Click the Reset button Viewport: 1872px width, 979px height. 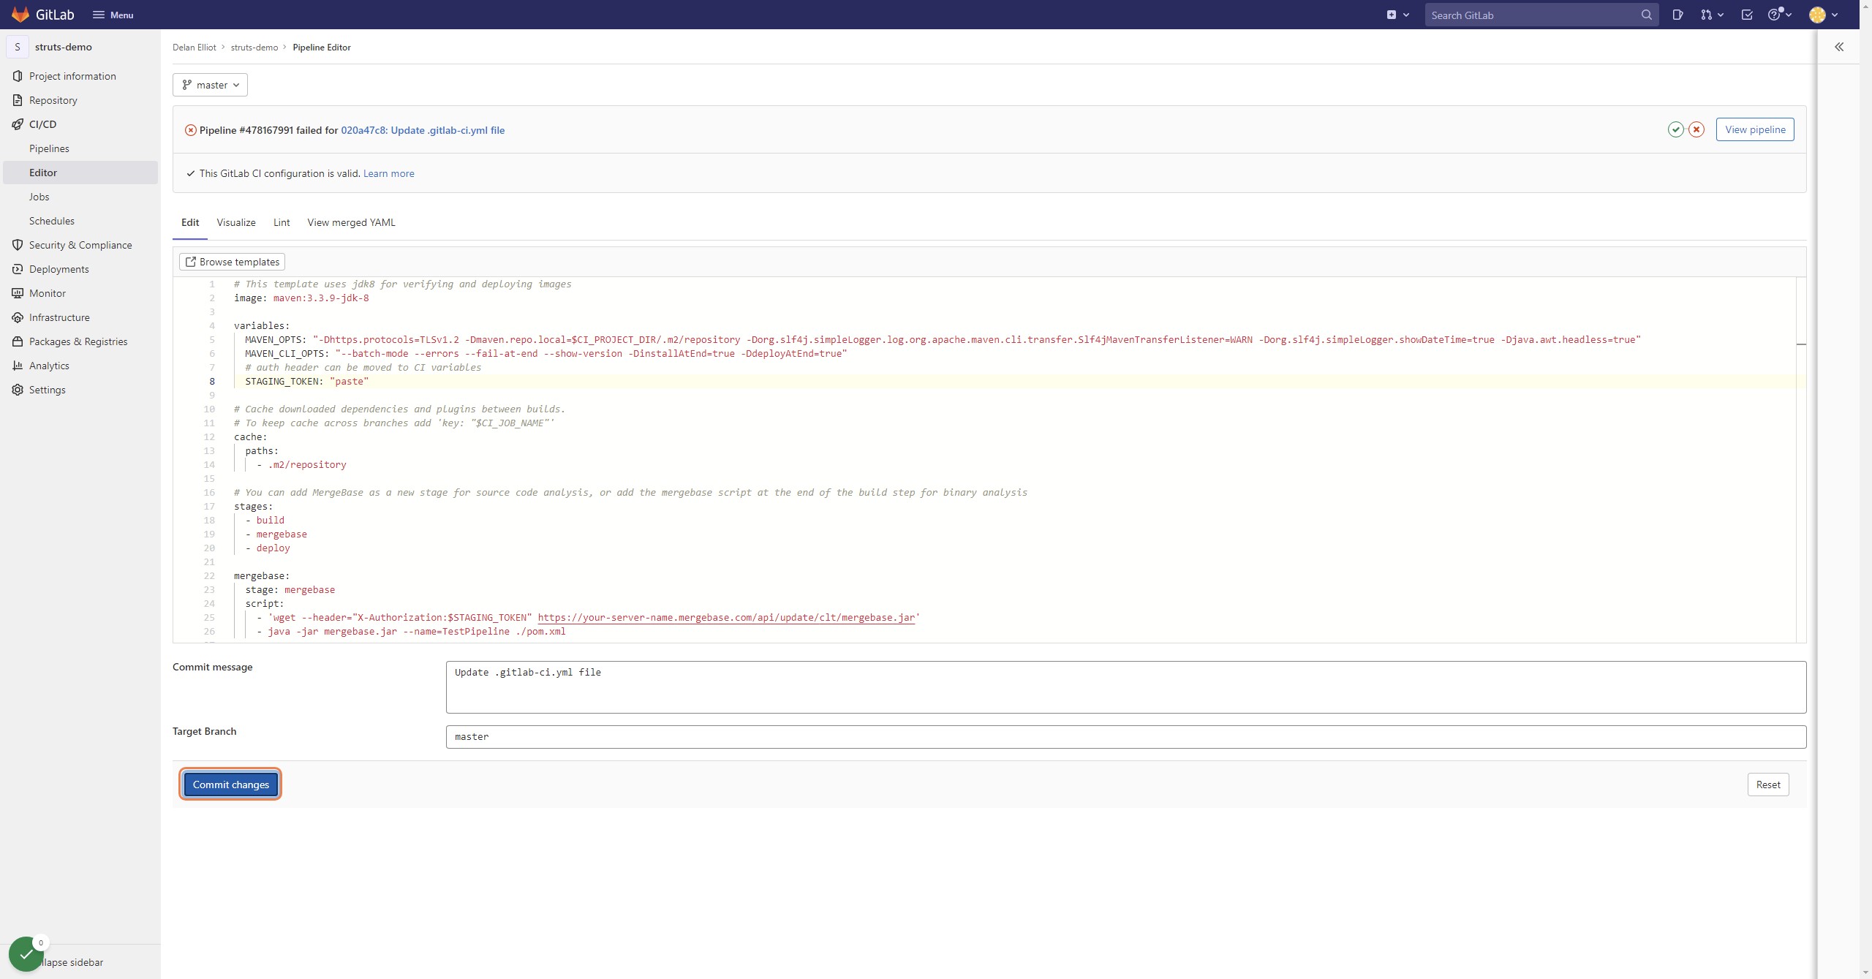(x=1768, y=785)
